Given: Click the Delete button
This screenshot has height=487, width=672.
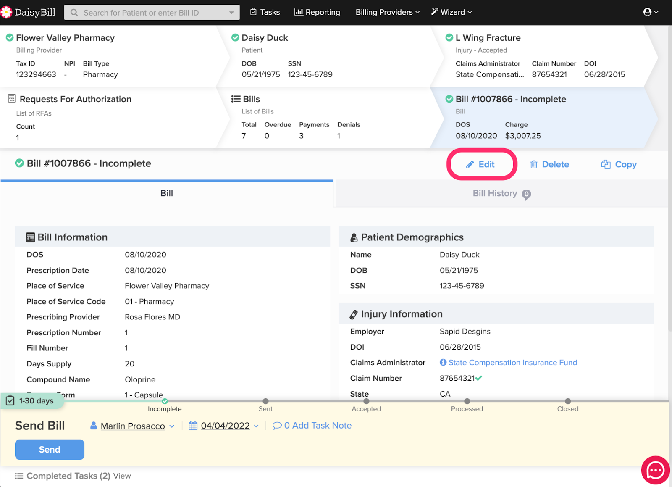Looking at the screenshot, I should (549, 164).
